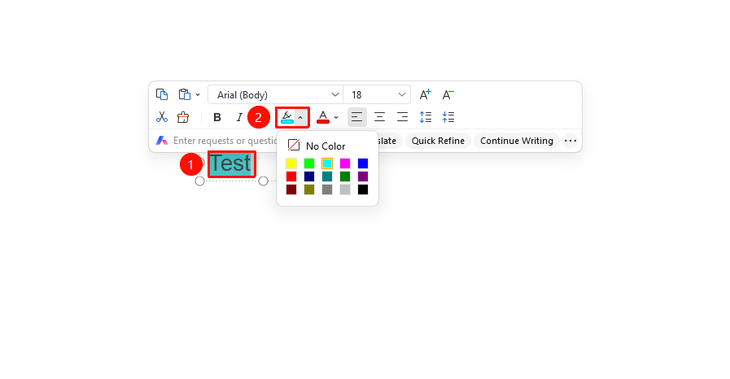Toggle Bold formatting
730x379 pixels.
tap(217, 117)
